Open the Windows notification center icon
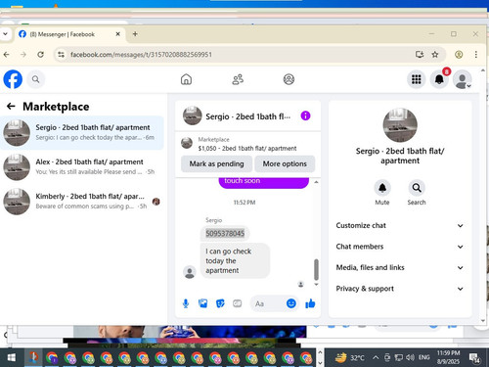 pos(474,358)
